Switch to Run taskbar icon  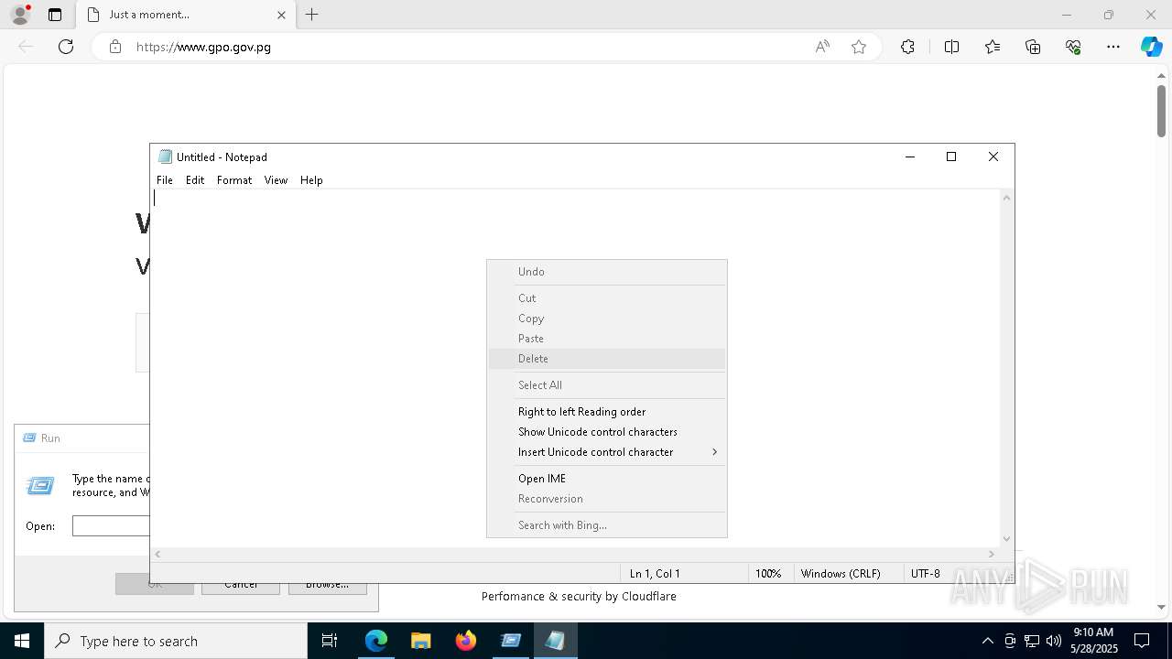pos(511,641)
